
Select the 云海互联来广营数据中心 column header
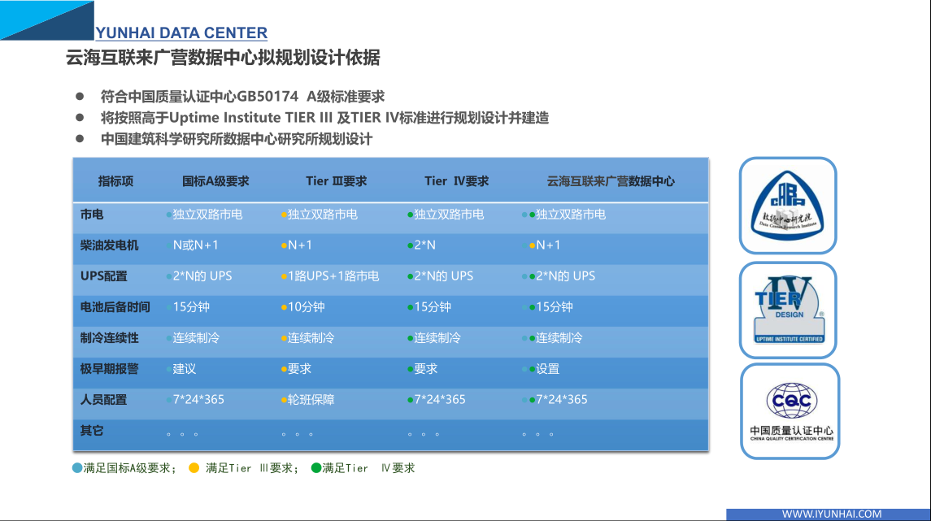point(611,181)
